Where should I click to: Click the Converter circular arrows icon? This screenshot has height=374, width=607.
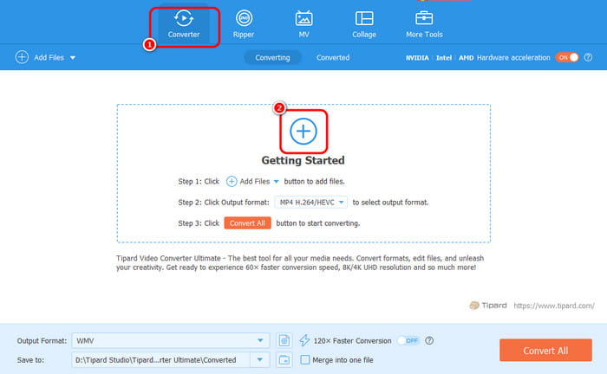[184, 18]
